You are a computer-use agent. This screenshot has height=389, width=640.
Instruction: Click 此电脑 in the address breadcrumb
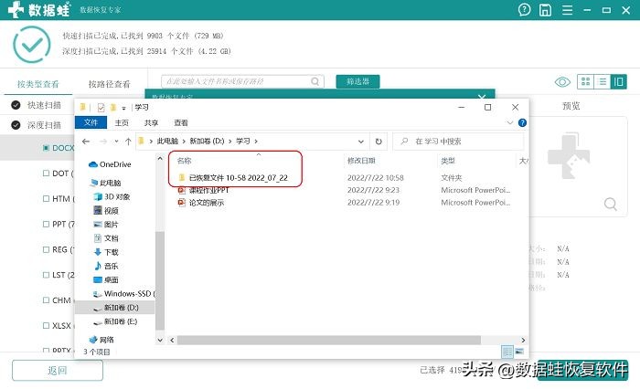(x=167, y=142)
